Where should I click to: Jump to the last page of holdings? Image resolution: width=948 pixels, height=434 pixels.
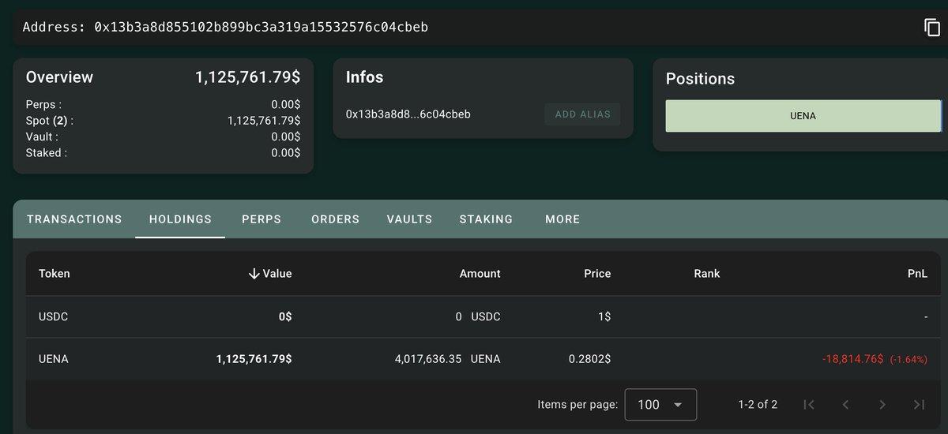tap(919, 405)
